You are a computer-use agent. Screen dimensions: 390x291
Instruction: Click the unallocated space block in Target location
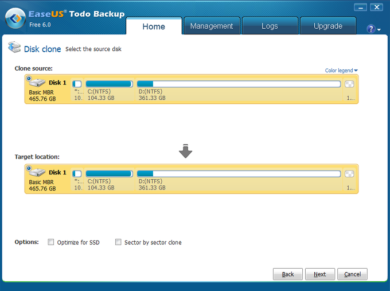tap(349, 174)
